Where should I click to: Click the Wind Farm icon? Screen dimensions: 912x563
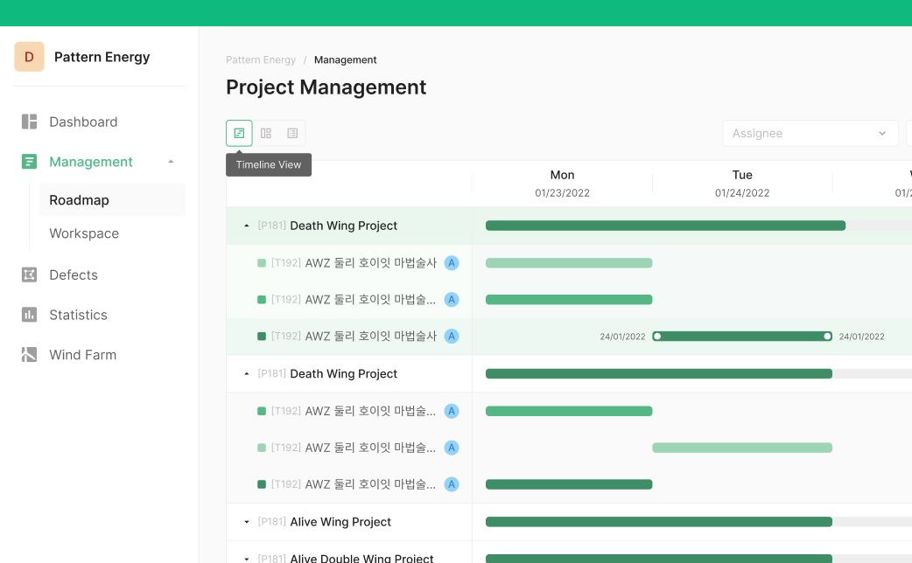coord(30,355)
